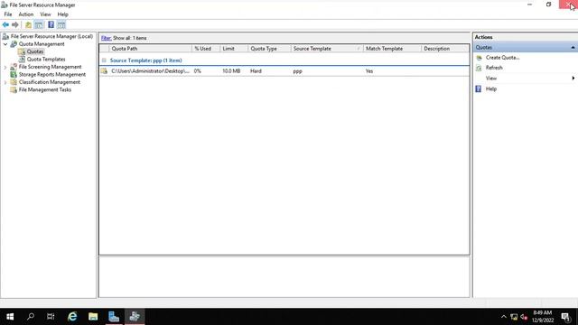Screen dimensions: 578x325
Task: Click the Up one level folder icon
Action: tap(28, 24)
